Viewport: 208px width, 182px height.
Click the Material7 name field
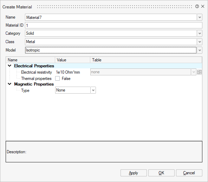click(x=111, y=17)
